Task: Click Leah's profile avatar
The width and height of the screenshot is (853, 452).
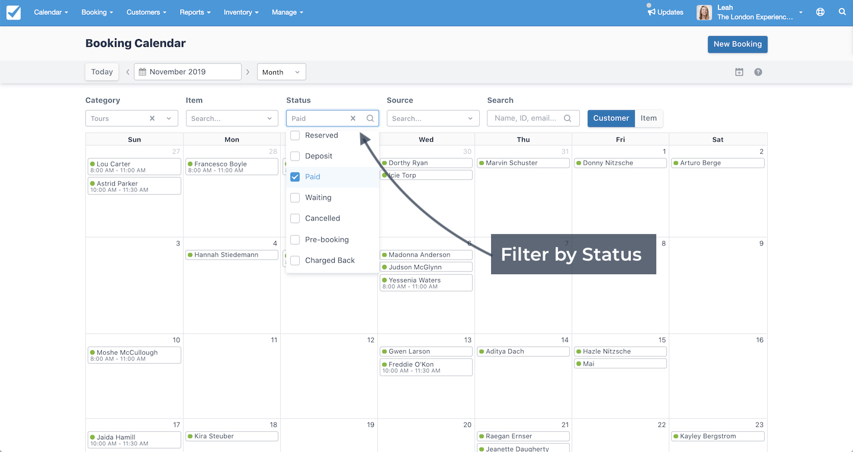Action: pyautogui.click(x=704, y=12)
